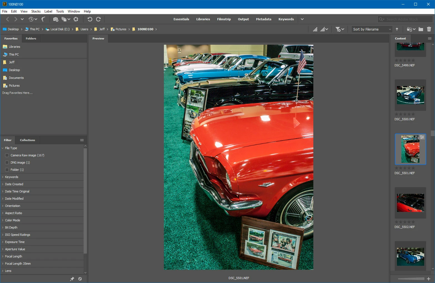Viewport: 435px width, 283px height.
Task: Click the thumbnail size slider
Action: [x=411, y=279]
